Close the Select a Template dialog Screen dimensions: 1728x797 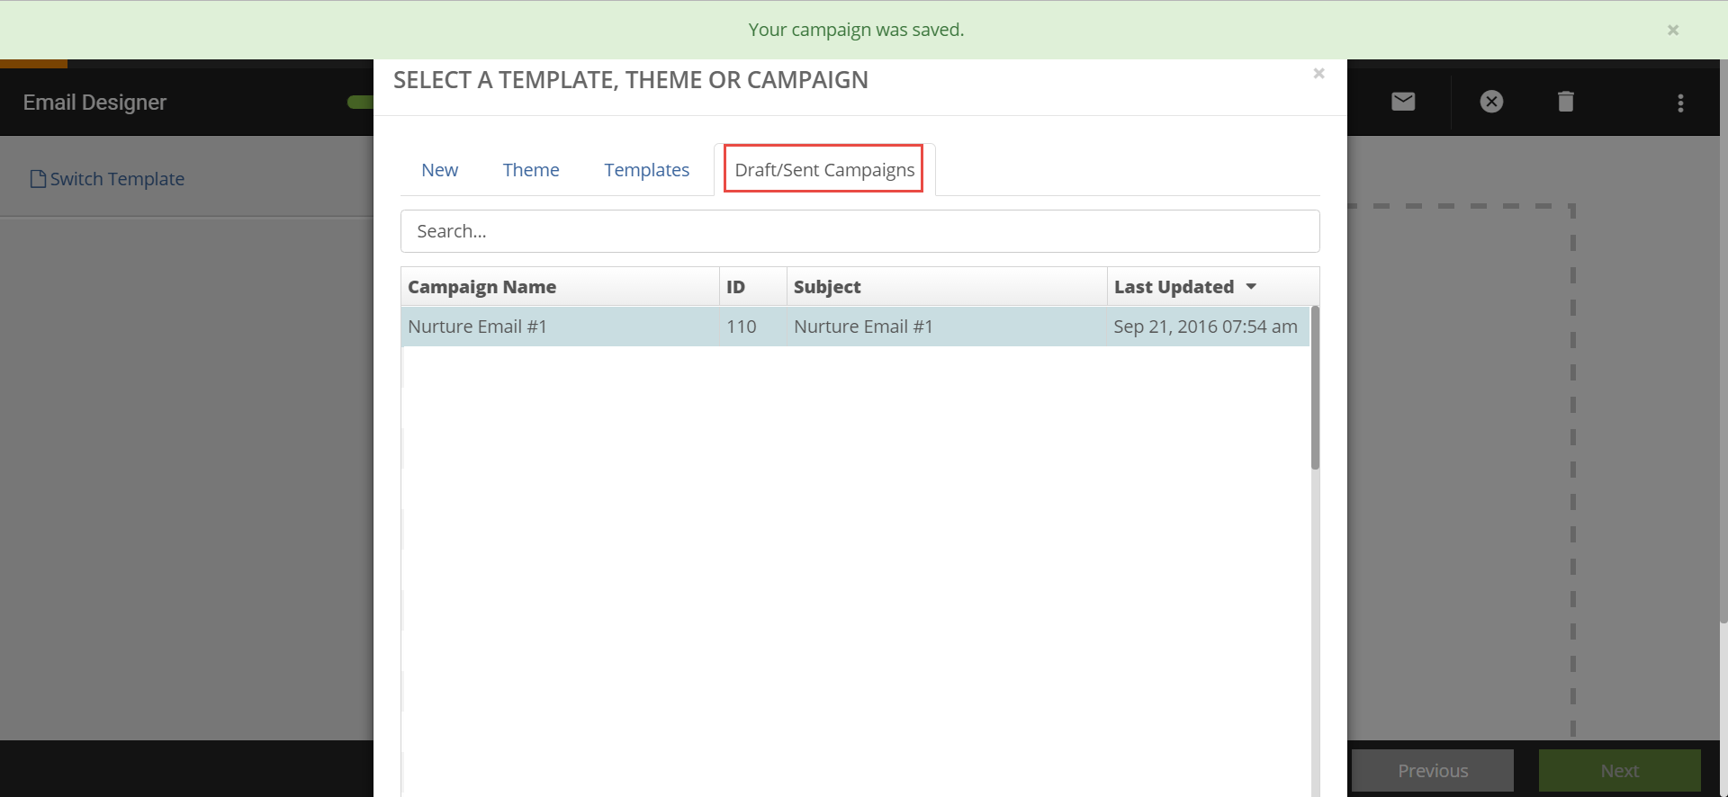(1318, 74)
